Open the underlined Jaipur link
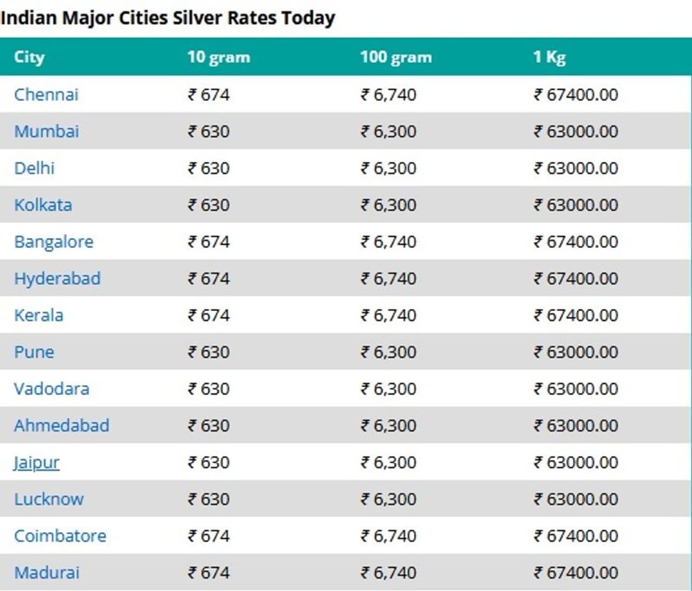The height and width of the screenshot is (591, 692). point(37,462)
